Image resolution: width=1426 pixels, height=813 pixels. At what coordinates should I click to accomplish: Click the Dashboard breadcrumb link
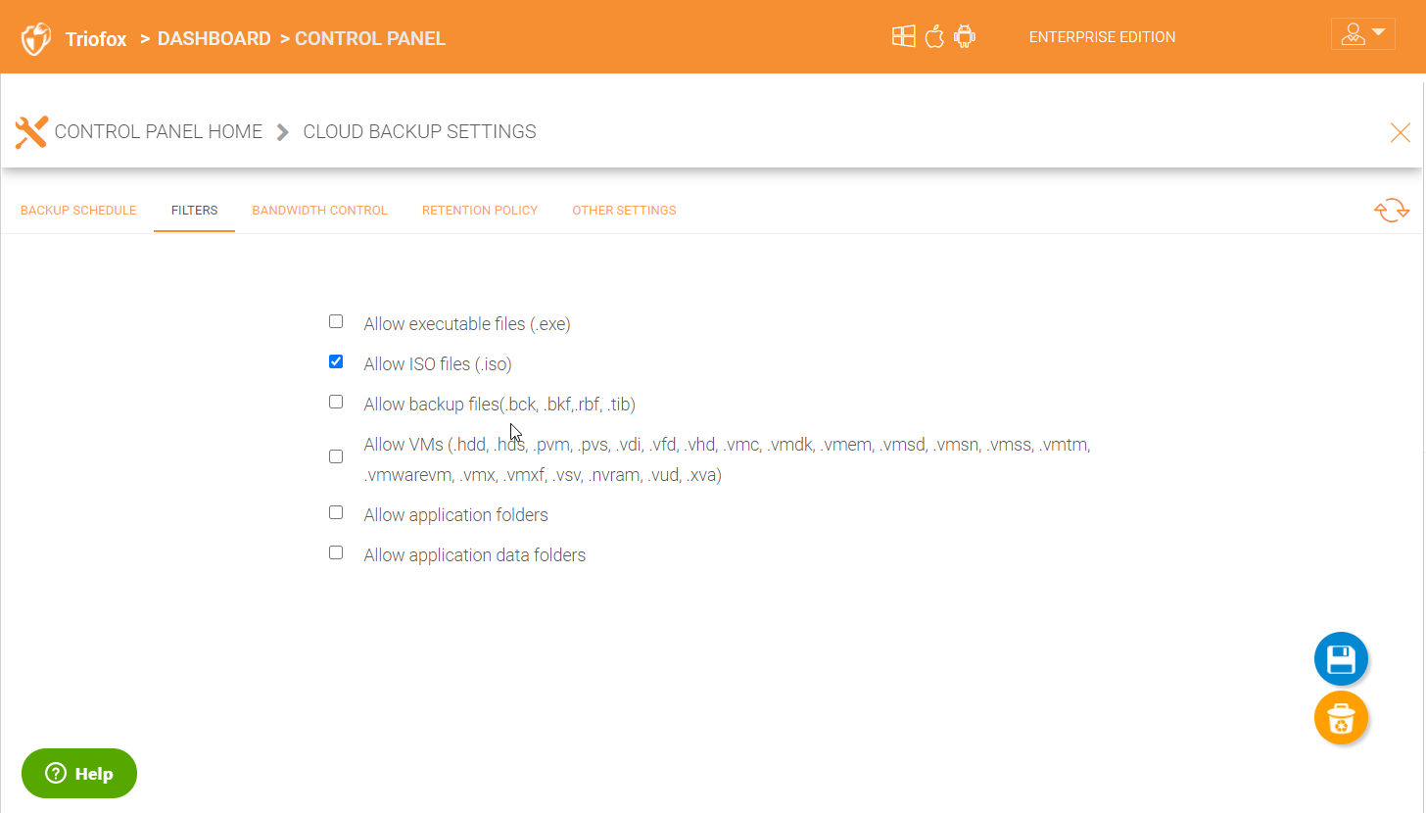click(214, 39)
